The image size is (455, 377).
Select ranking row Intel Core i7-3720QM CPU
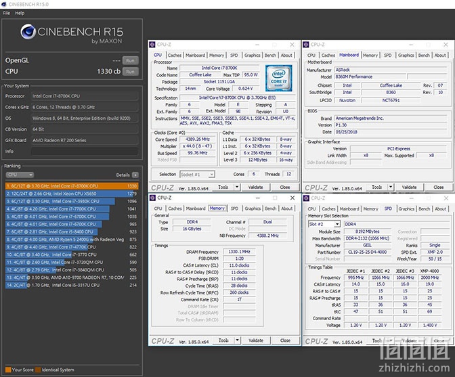click(72, 262)
